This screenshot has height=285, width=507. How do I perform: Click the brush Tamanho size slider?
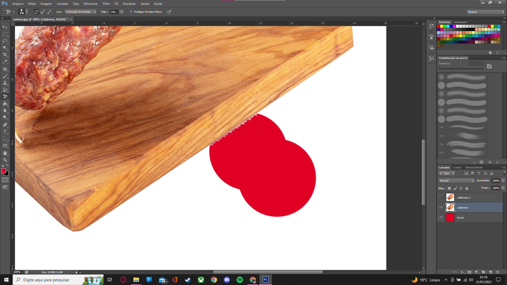point(461,69)
